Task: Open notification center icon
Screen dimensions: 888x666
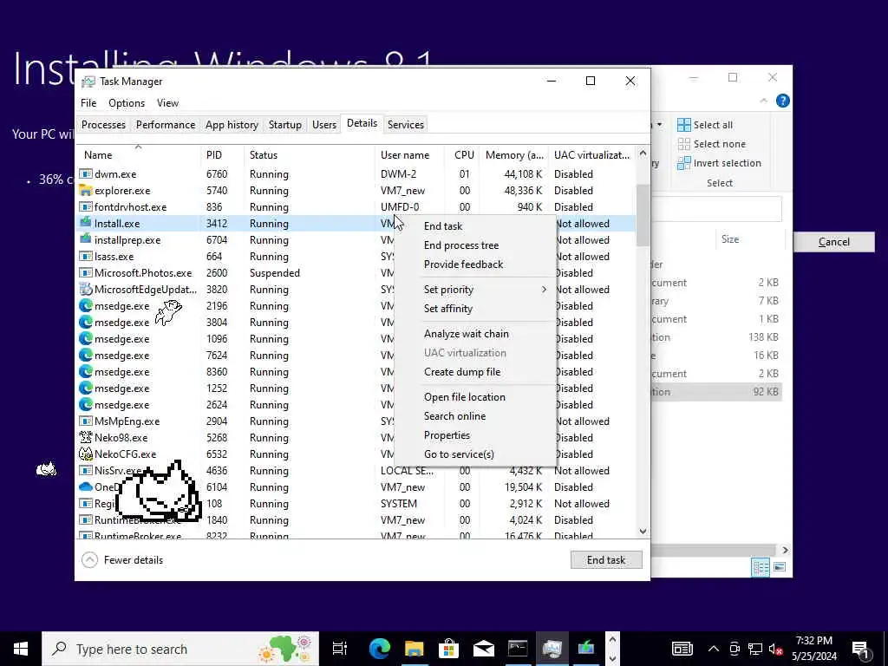Action: click(x=861, y=649)
